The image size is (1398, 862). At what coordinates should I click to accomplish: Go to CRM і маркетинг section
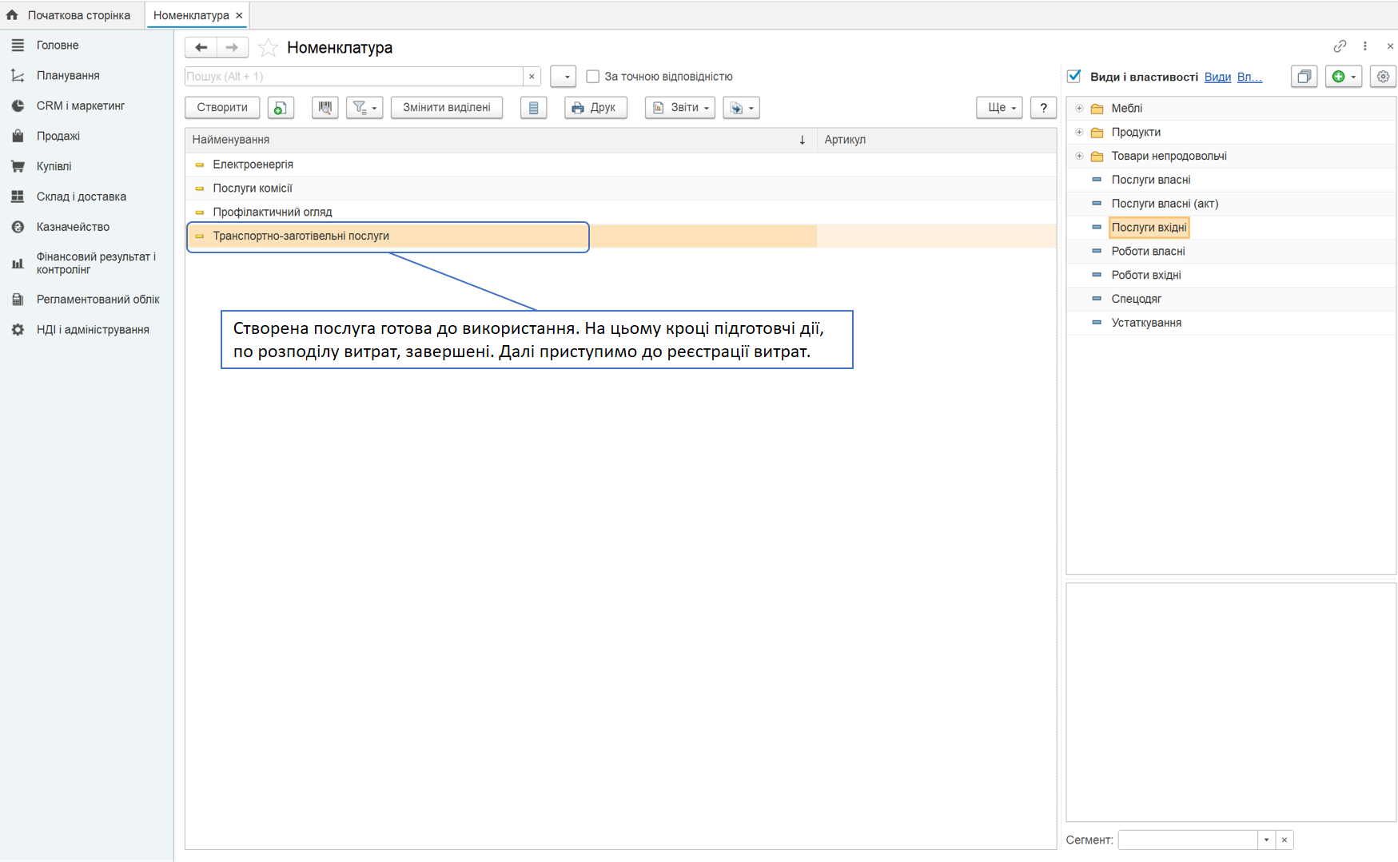[81, 105]
